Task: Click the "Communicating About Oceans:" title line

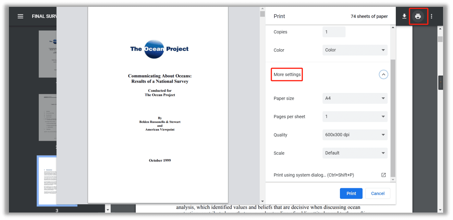Action: pos(160,76)
